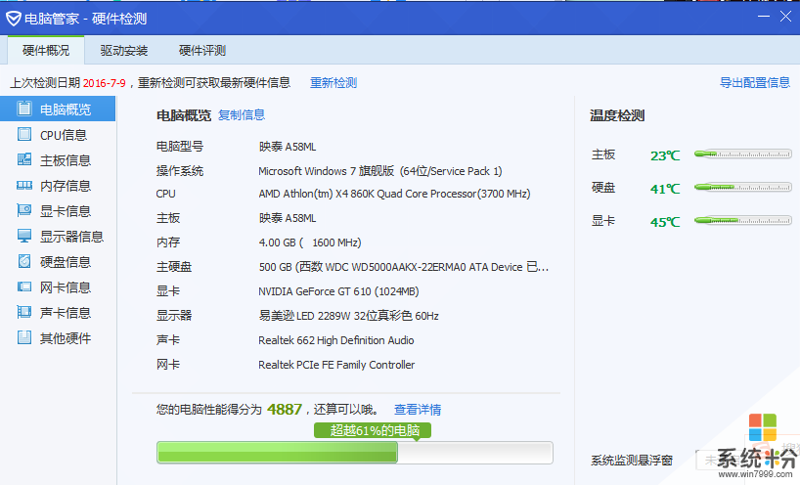The height and width of the screenshot is (485, 800).
Task: Click the 系统监测悬浮窗 label
Action: [632, 460]
